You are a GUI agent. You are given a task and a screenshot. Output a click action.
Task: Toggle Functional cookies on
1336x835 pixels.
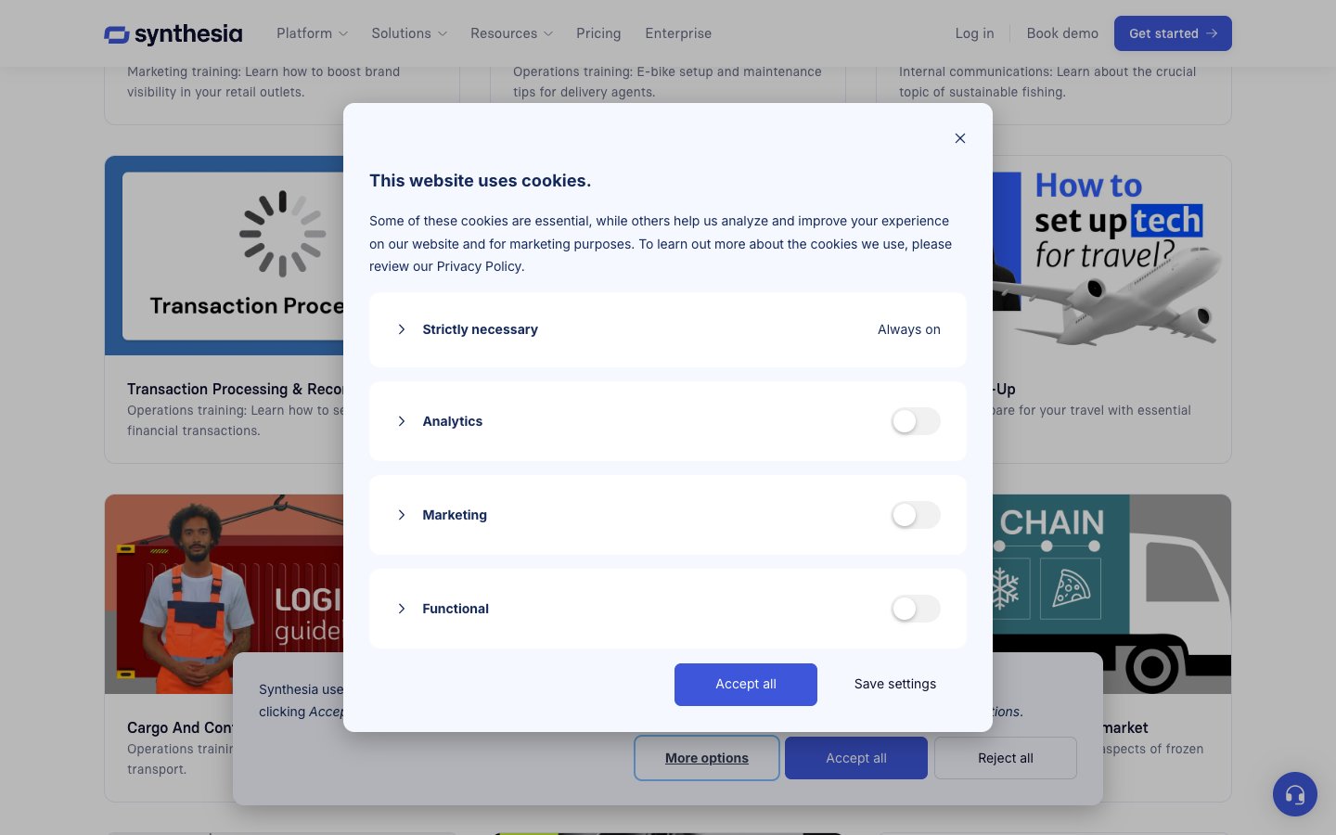[x=915, y=609]
